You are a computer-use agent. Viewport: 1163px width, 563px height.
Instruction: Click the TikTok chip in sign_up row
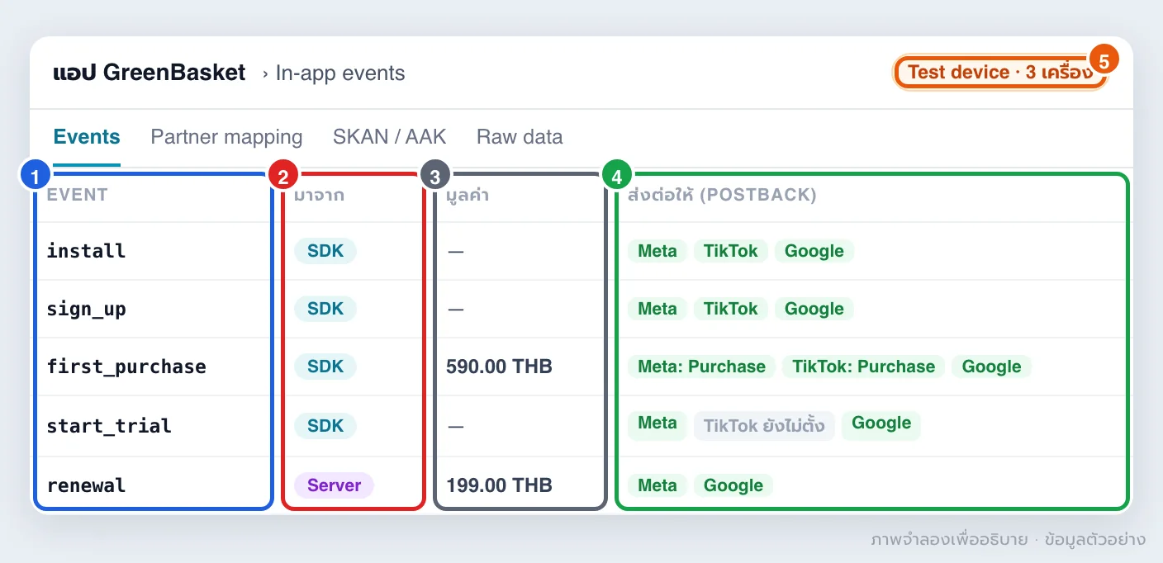click(731, 309)
